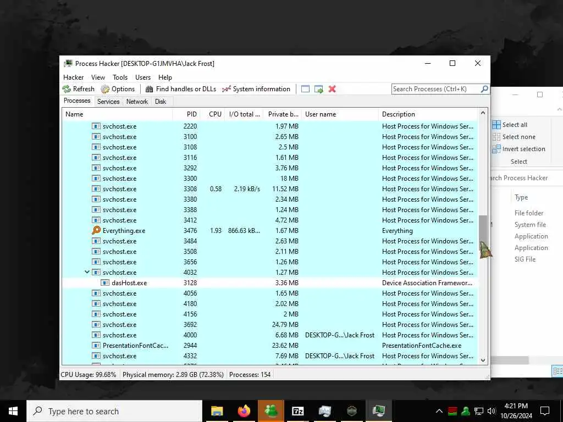Viewport: 563px width, 422px height.
Task: Click Process Hacker taskbar icon
Action: click(x=379, y=411)
